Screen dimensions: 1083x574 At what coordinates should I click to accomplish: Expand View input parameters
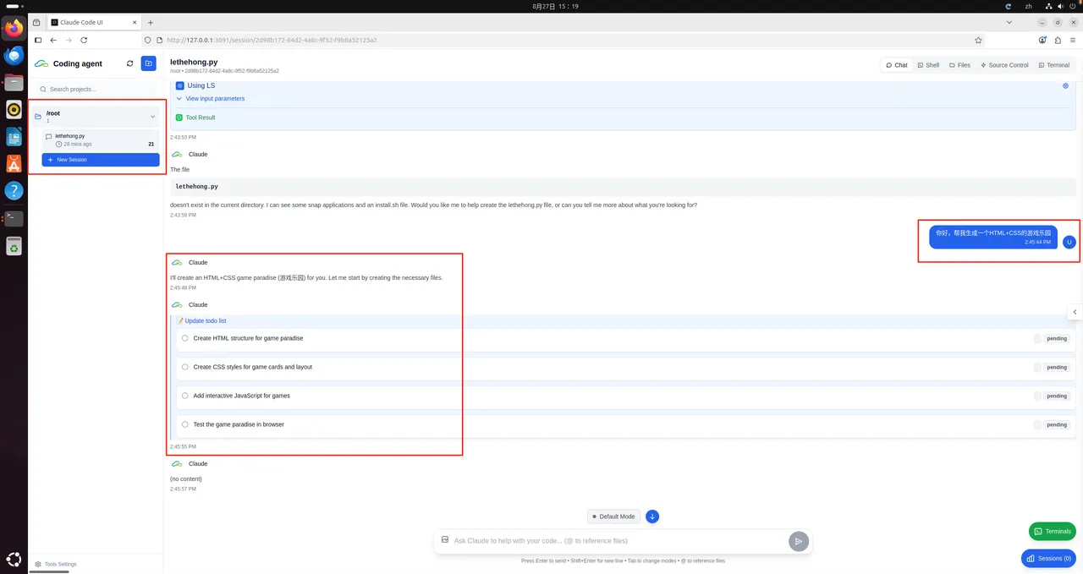[211, 99]
